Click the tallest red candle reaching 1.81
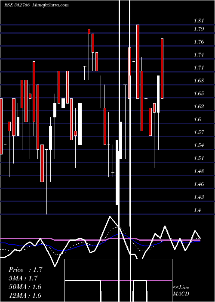Viewport: 215px width, 302px height. (138, 62)
